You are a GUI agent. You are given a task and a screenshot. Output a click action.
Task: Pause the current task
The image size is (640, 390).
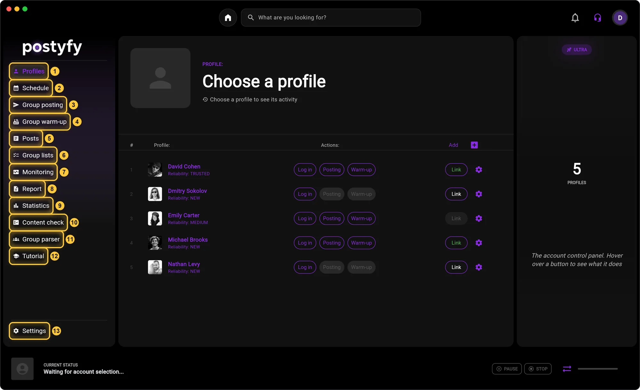tap(507, 369)
